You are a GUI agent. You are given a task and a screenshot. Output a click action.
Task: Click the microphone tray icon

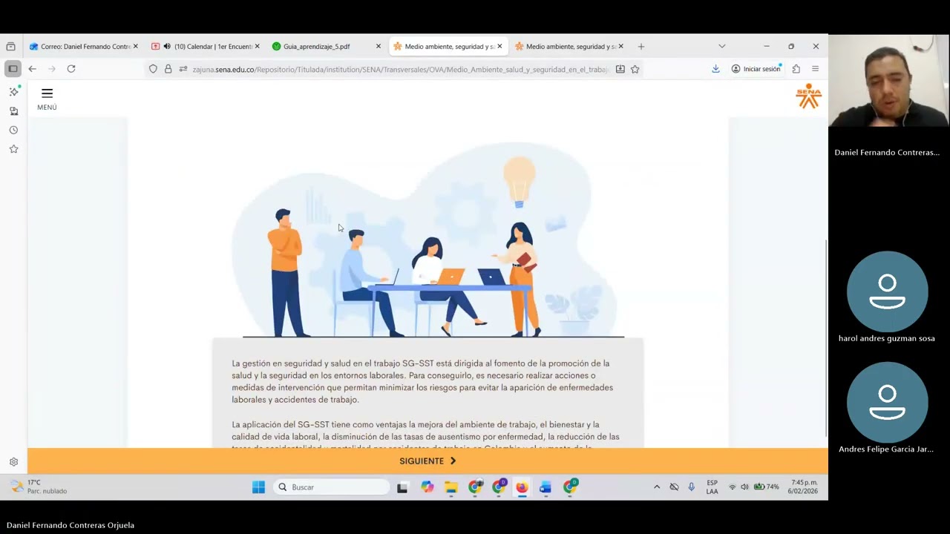click(x=691, y=487)
